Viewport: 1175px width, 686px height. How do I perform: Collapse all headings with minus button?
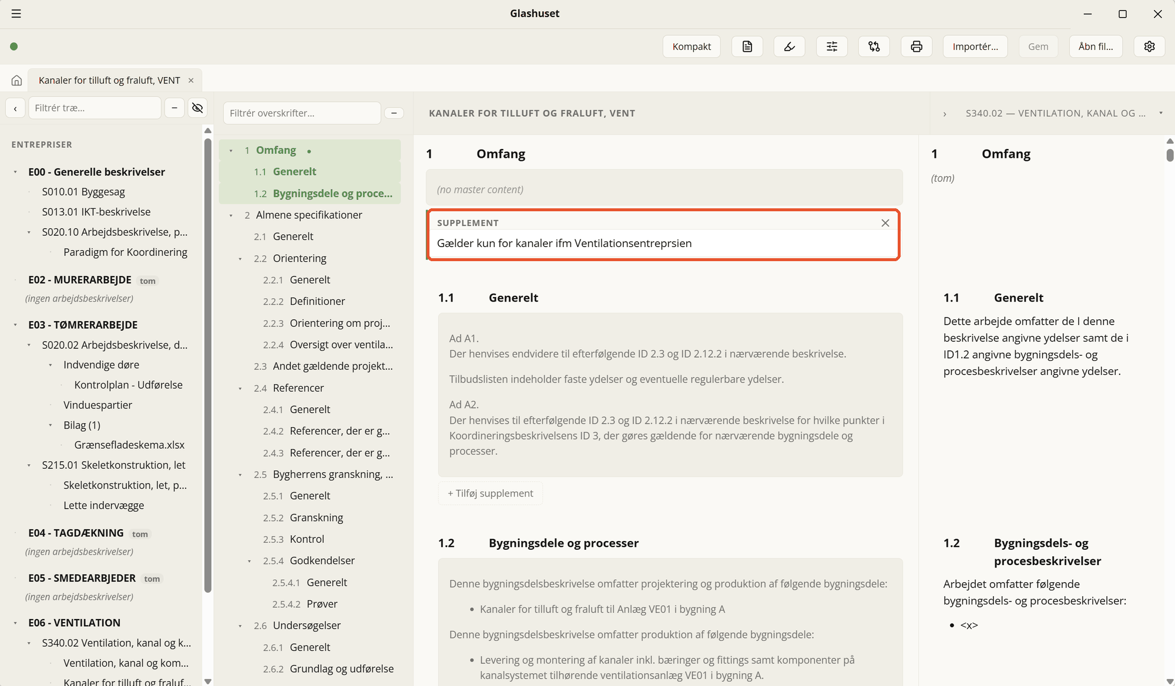point(394,113)
